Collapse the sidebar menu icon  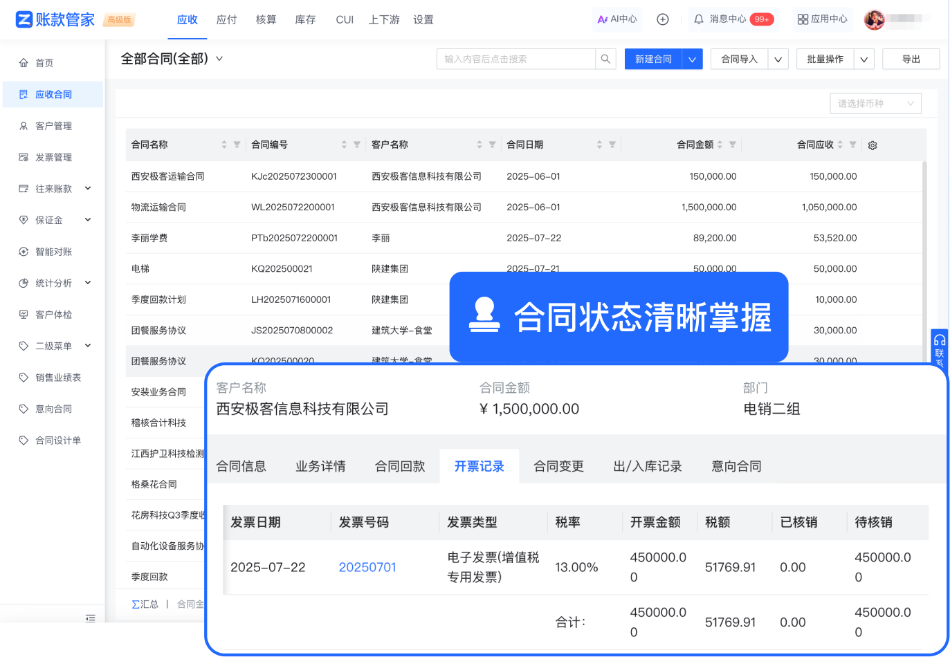[90, 618]
